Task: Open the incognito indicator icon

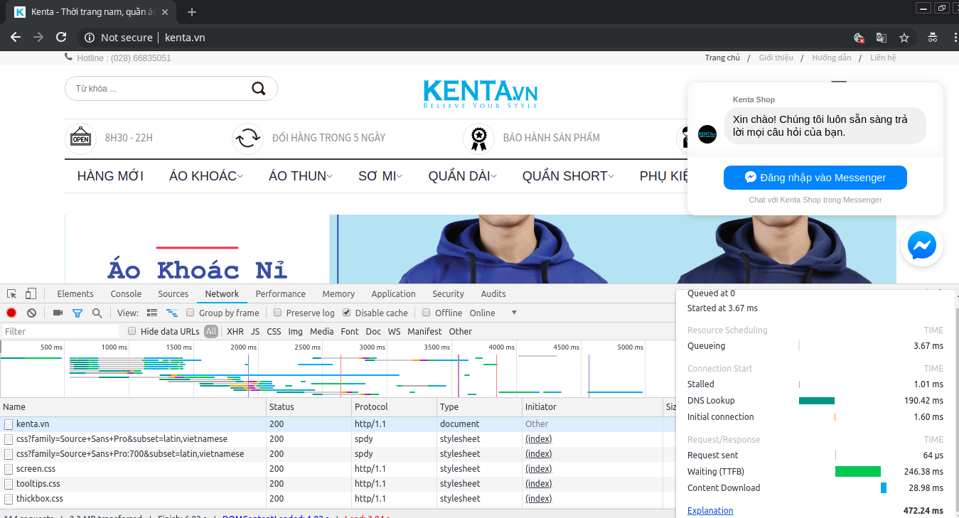Action: (933, 38)
